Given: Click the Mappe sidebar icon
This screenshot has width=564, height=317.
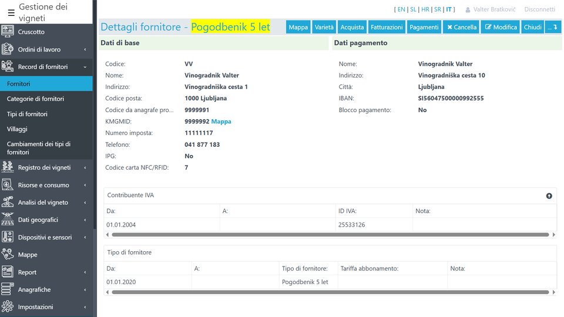Looking at the screenshot, I should pos(8,255).
